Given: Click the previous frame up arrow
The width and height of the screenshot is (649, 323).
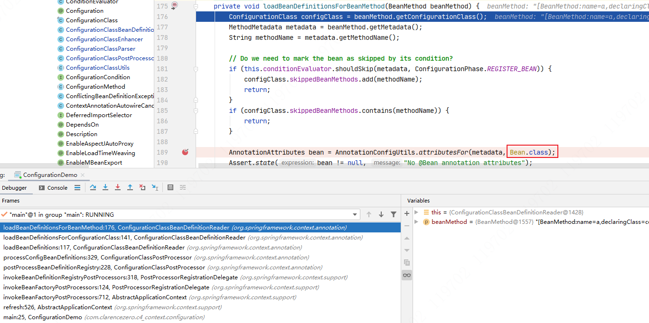Looking at the screenshot, I should point(369,214).
